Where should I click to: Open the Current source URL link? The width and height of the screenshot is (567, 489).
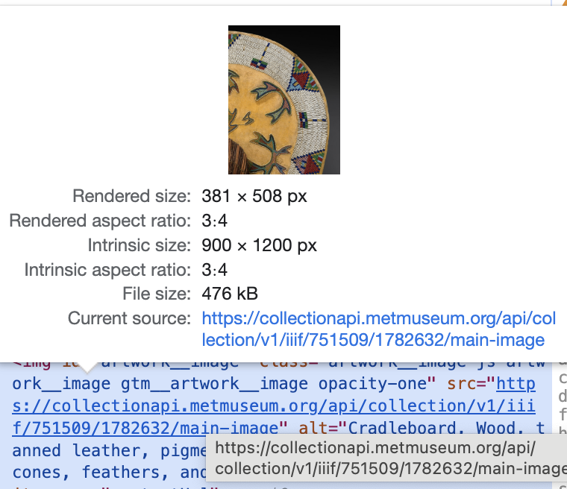click(x=379, y=329)
